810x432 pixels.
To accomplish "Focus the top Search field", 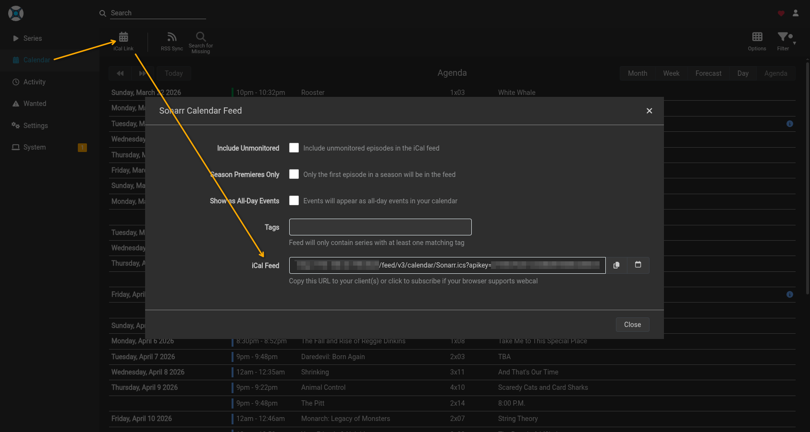I will click(x=158, y=13).
